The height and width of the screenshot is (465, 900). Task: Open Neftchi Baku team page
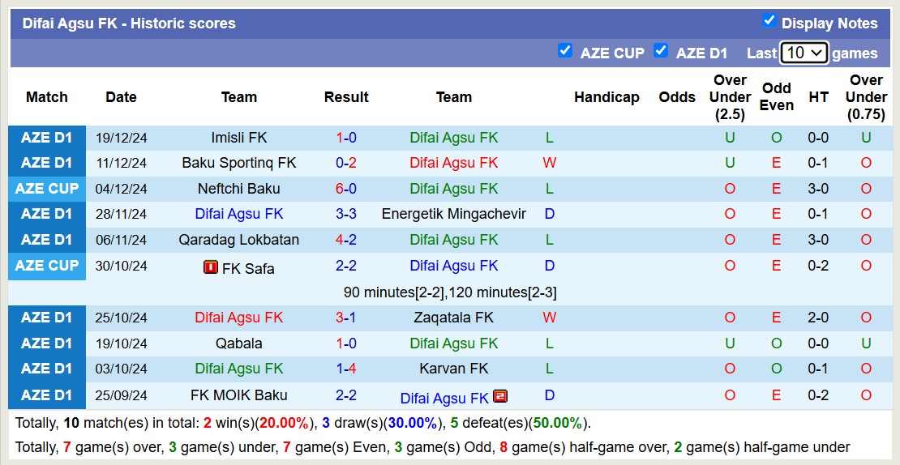coord(239,189)
